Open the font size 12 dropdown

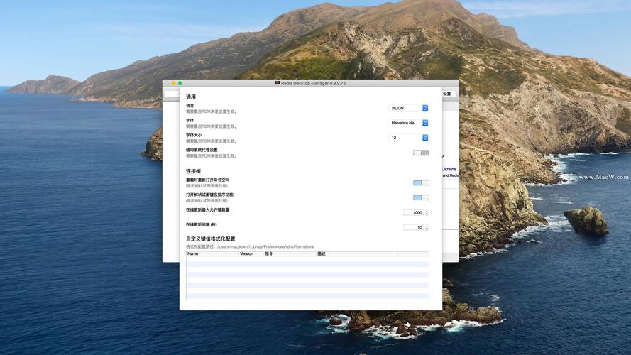408,138
